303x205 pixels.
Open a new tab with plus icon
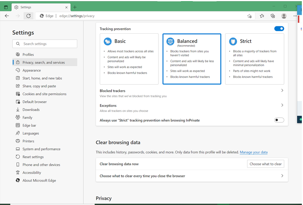tap(75, 7)
